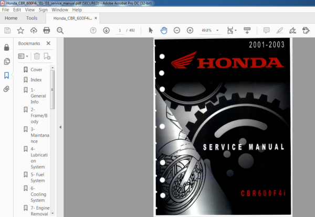Open the Help menu
Viewport: 315px width, 217px height.
(77, 10)
